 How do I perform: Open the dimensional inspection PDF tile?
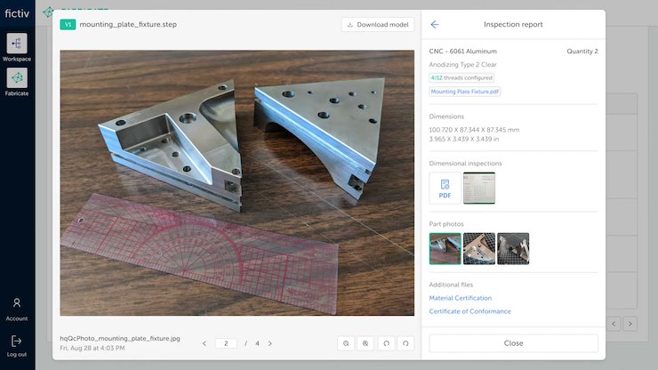click(x=445, y=189)
